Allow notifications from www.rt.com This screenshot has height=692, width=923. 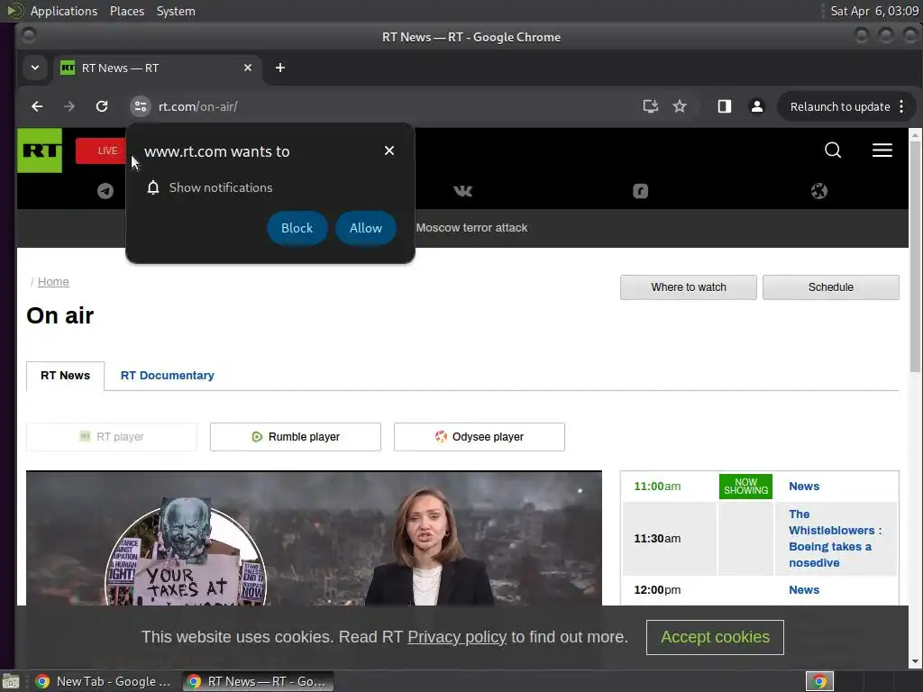pos(366,228)
